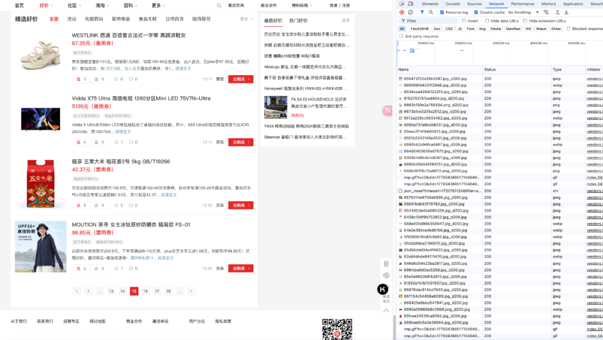This screenshot has height=340, width=603.
Task: Clear the network log
Action: (410, 12)
